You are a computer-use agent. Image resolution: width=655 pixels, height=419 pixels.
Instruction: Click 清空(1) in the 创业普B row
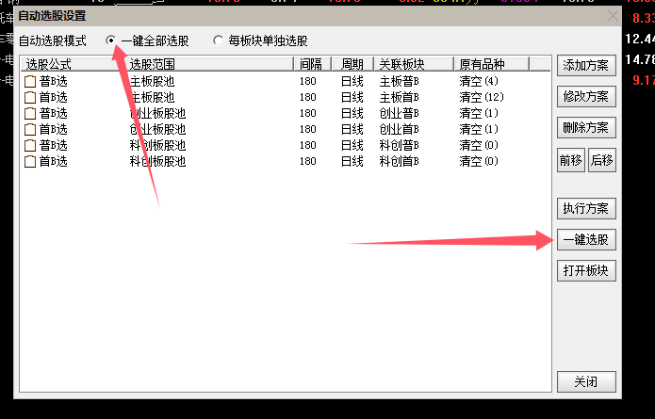479,113
